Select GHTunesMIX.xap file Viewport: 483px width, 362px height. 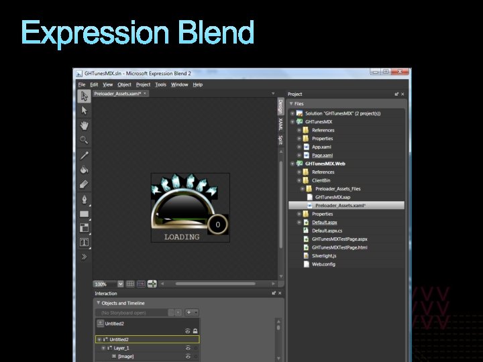click(333, 197)
